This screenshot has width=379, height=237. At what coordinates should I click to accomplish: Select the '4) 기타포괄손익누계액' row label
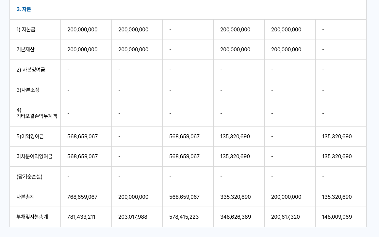[x=36, y=113]
